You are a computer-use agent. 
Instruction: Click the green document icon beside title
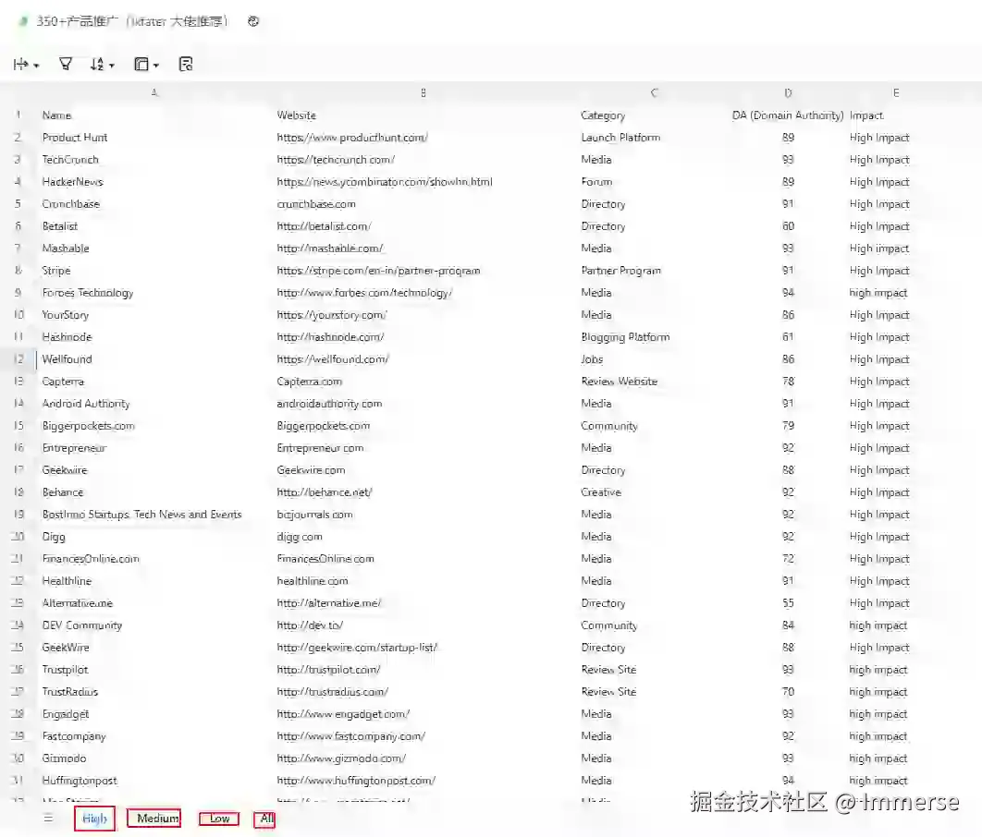tap(23, 21)
